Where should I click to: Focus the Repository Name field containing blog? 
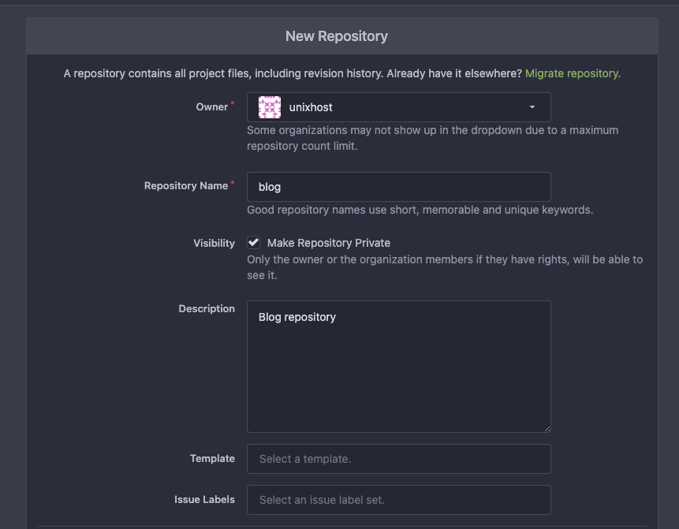coord(398,187)
